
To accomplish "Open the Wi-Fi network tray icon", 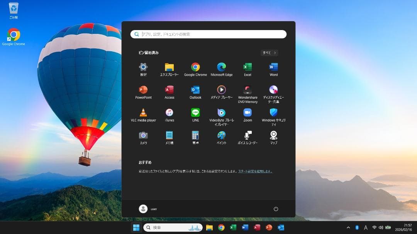I will (374, 227).
